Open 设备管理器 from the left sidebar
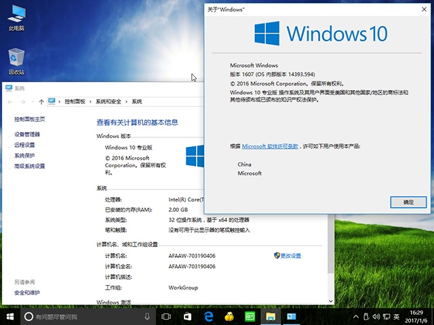434x325 pixels. click(27, 134)
